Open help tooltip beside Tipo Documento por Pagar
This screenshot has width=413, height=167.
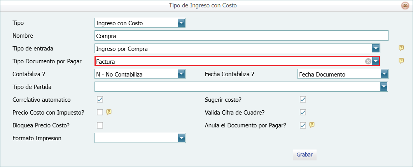pyautogui.click(x=401, y=61)
